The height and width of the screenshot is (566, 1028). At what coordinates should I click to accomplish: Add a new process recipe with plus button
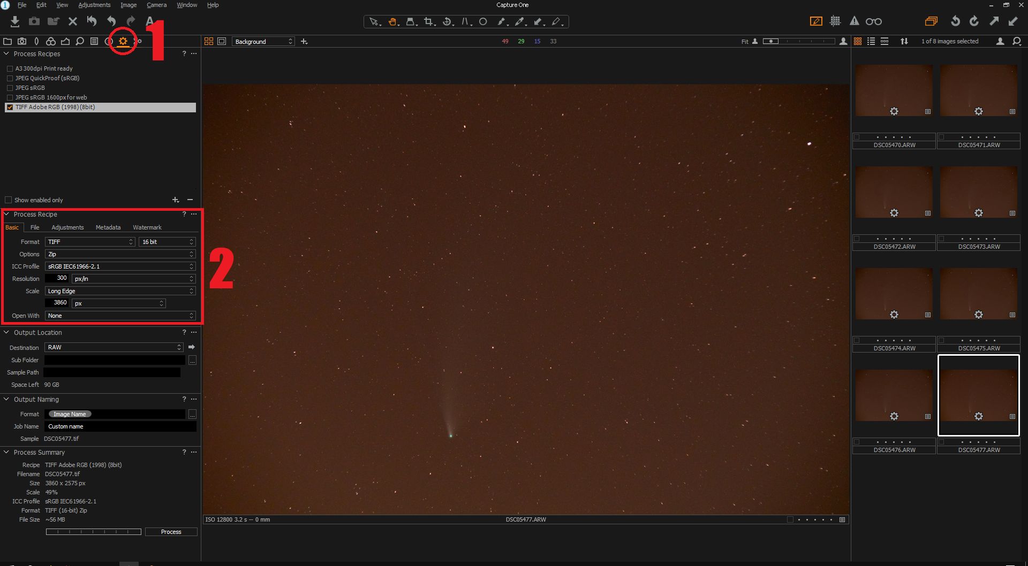point(176,200)
